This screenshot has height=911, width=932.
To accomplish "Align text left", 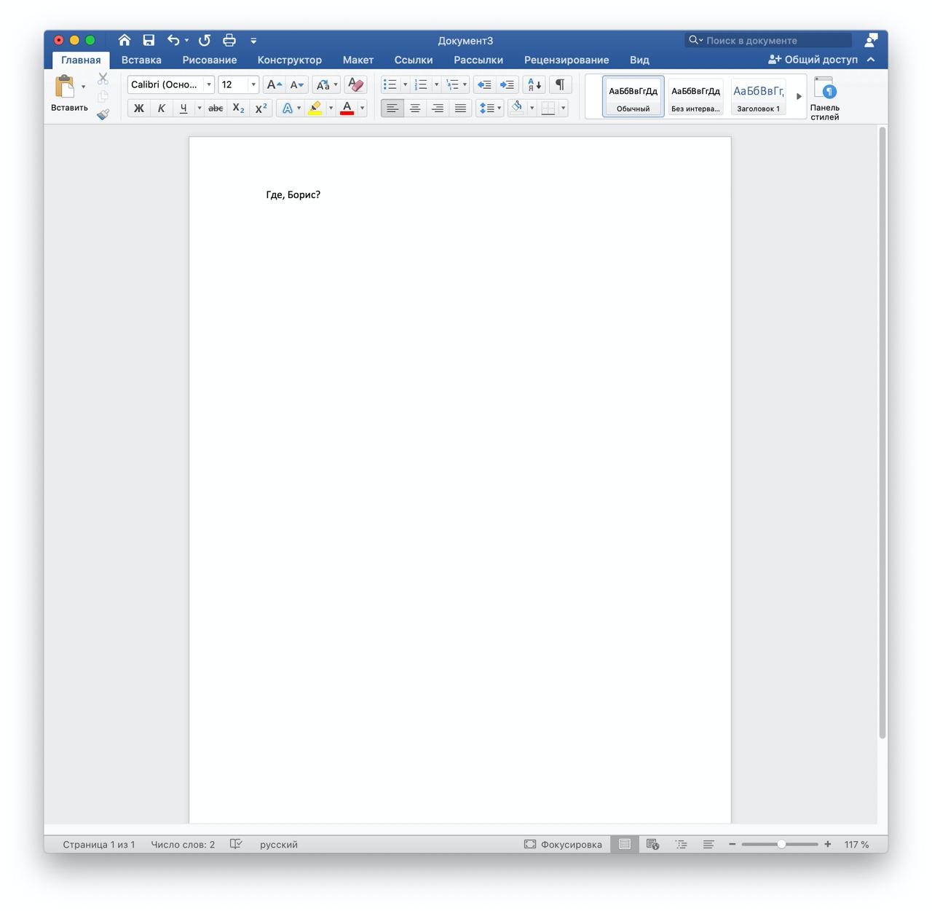I will (392, 108).
